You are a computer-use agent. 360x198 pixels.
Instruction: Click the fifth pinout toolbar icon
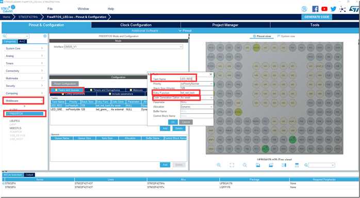[x=271, y=165]
